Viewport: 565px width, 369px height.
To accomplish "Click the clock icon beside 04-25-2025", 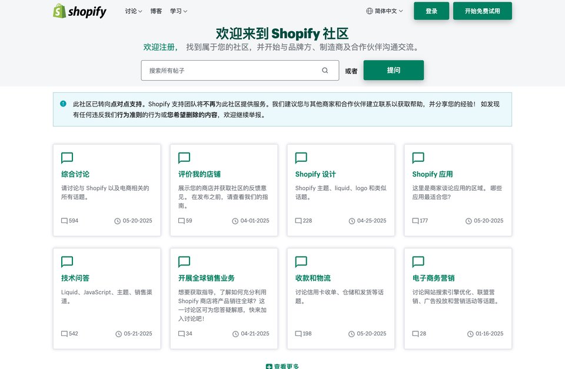I will coord(352,221).
